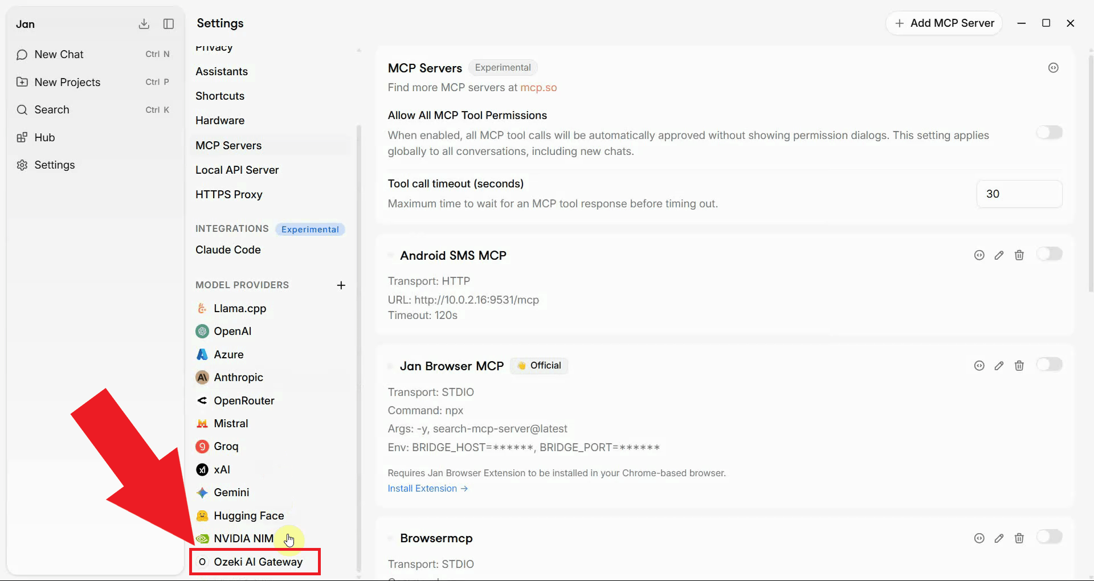The width and height of the screenshot is (1094, 581).
Task: Click the Search magnifier icon
Action: [x=22, y=110]
